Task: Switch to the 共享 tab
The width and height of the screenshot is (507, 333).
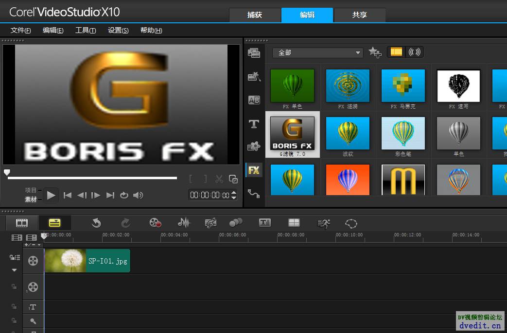Action: (360, 15)
